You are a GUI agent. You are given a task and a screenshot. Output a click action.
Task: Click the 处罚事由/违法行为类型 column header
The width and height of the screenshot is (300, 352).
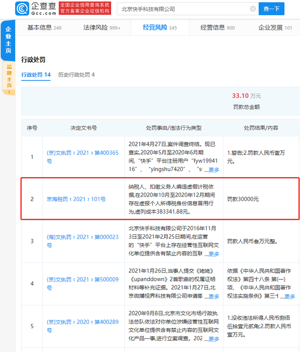[x=174, y=128]
